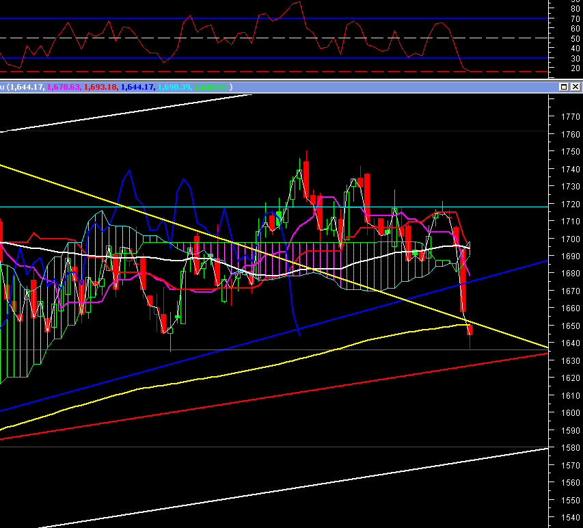Click the 1570 price axis label
The width and height of the screenshot is (583, 528).
tap(571, 466)
